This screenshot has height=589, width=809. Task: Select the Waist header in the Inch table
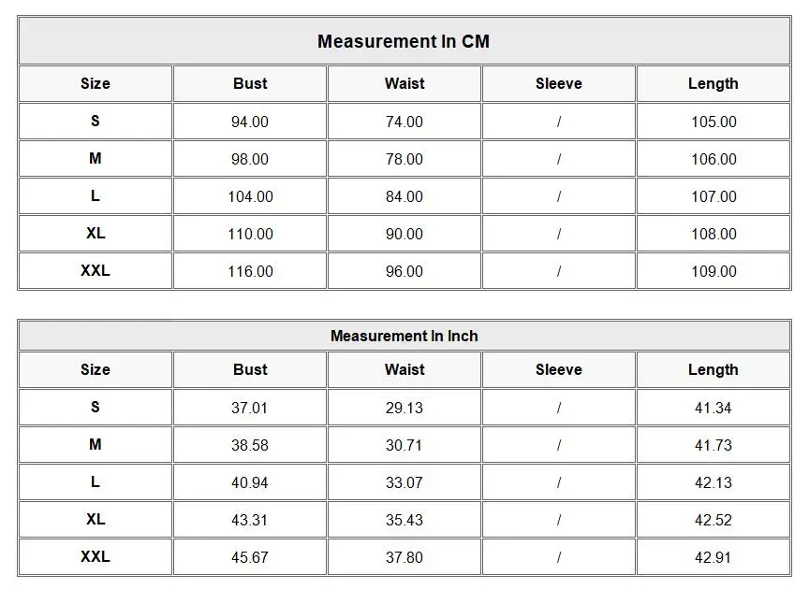pos(404,369)
